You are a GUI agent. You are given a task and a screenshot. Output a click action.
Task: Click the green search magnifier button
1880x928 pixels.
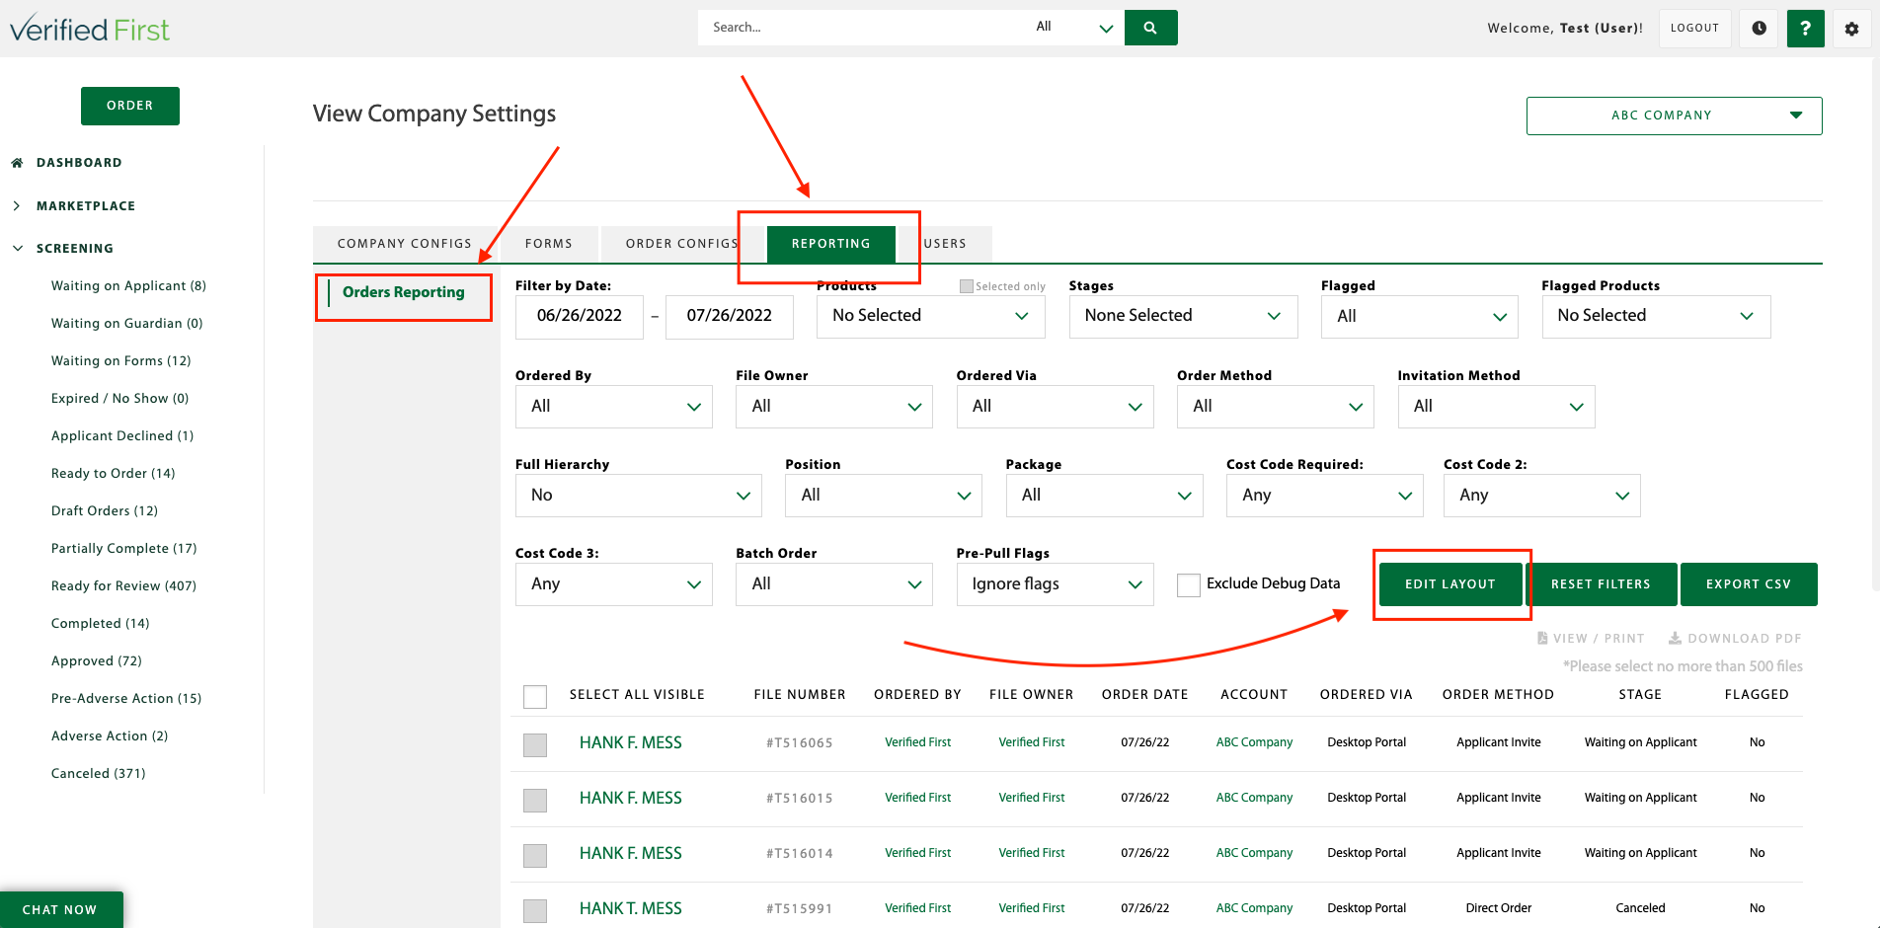pos(1150,28)
